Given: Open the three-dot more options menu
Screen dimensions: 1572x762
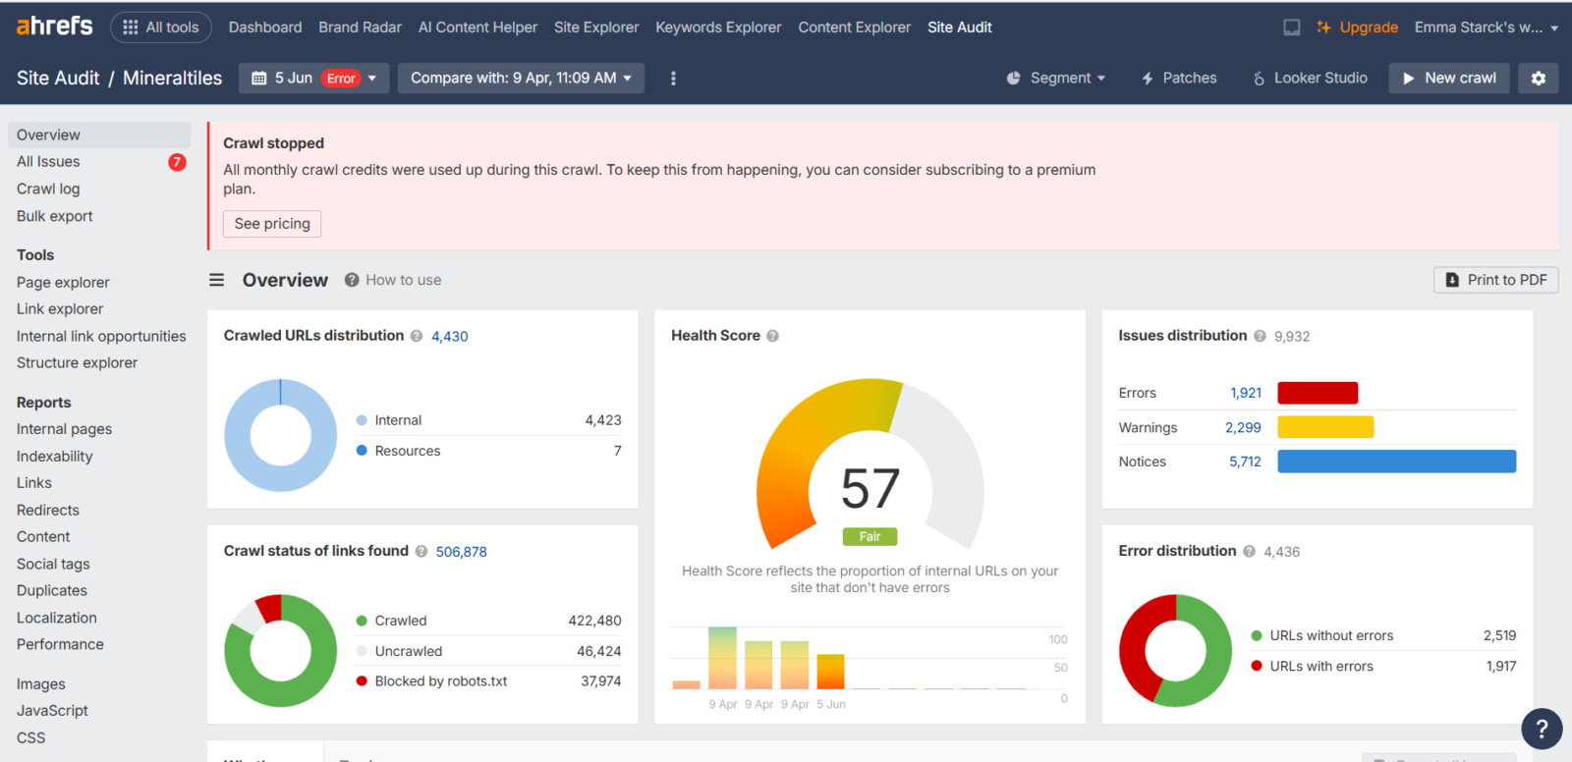Looking at the screenshot, I should [673, 79].
